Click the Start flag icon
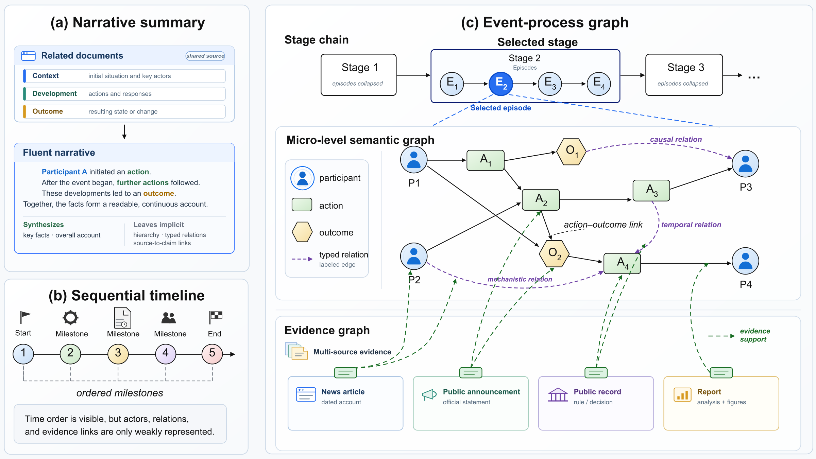This screenshot has width=816, height=459. click(25, 317)
